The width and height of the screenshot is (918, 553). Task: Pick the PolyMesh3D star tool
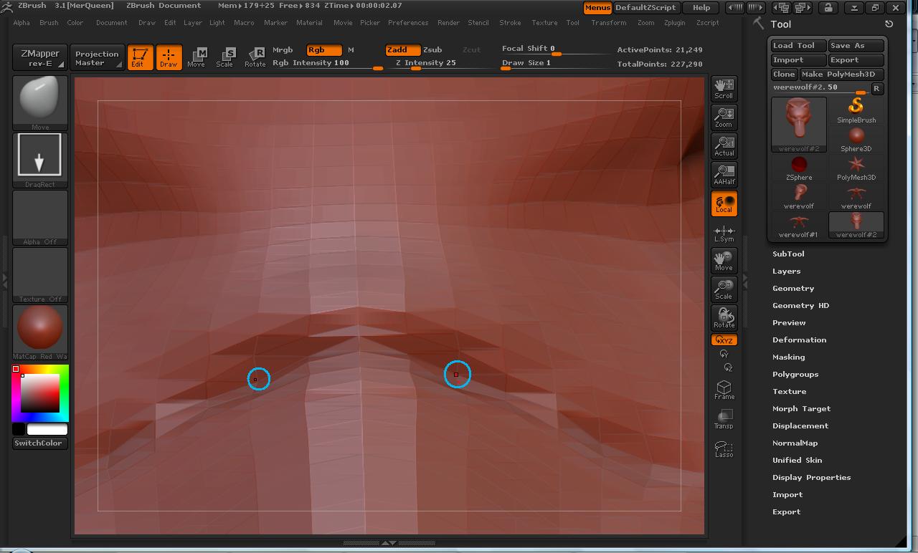tap(856, 168)
